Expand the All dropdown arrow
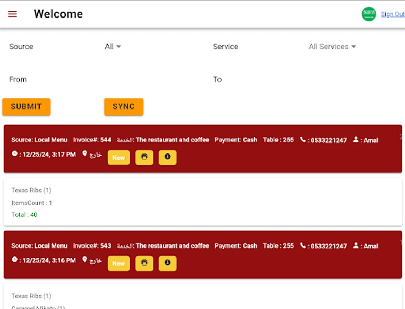This screenshot has height=309, width=405. point(119,47)
